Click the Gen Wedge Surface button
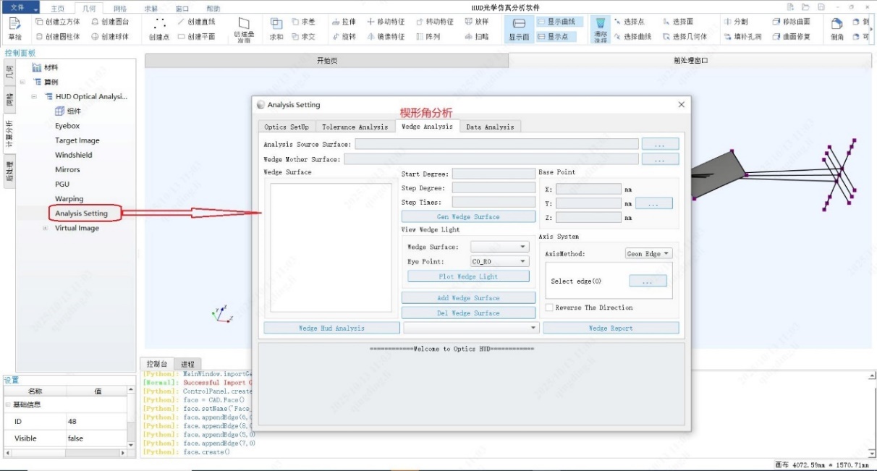Image resolution: width=877 pixels, height=471 pixels. click(x=468, y=216)
